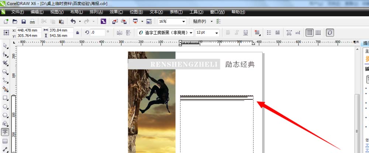Select the Text tool (字)
The width and height of the screenshot is (369, 153).
coord(5,132)
